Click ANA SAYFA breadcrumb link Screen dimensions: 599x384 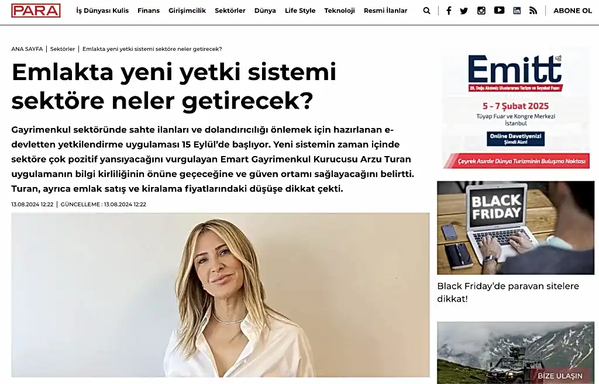pos(27,49)
